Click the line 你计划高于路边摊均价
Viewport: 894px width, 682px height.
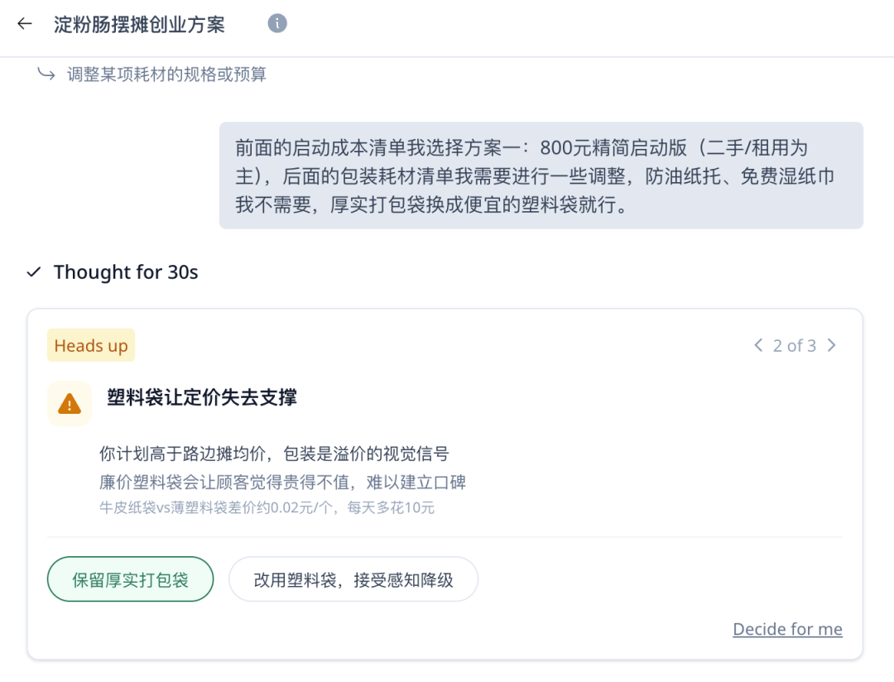click(x=273, y=454)
